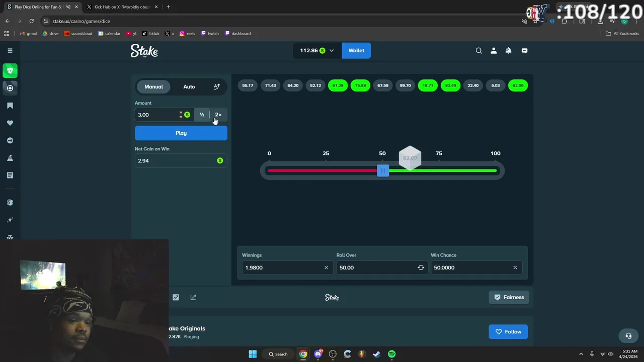Halve the bet with ½ button
This screenshot has height=362, width=644.
202,115
